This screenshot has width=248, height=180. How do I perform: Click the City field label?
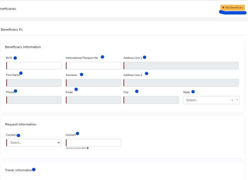coord(126,92)
